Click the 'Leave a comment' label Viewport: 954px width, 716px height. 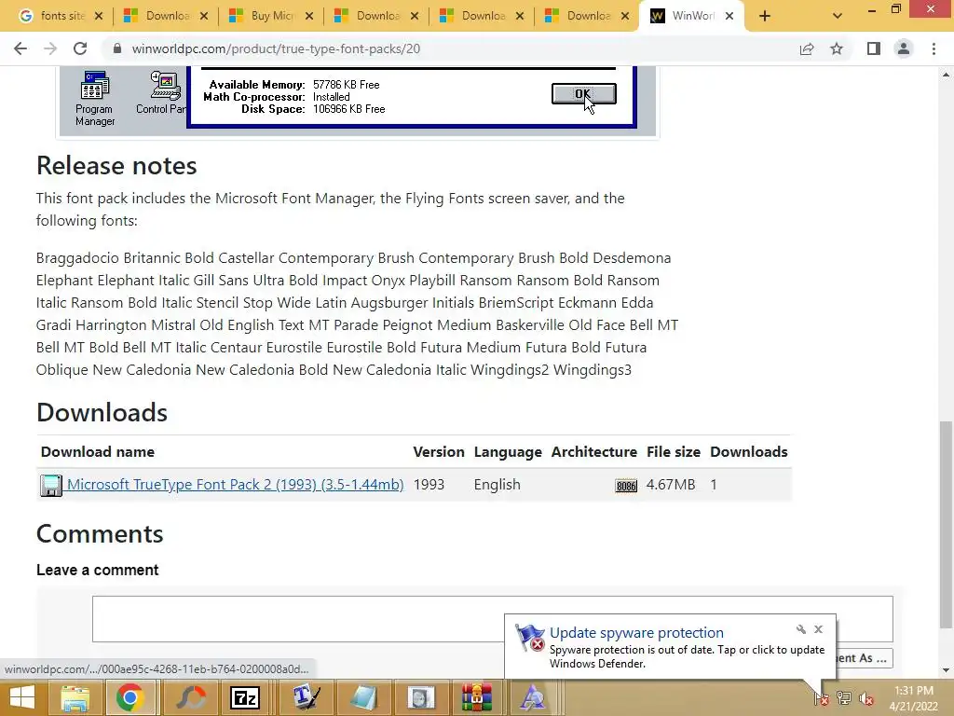97,570
